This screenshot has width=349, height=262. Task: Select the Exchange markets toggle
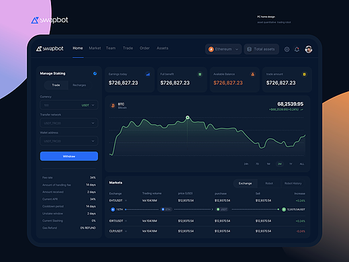click(245, 183)
